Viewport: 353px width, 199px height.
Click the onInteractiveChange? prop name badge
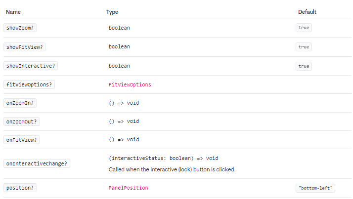(x=37, y=163)
